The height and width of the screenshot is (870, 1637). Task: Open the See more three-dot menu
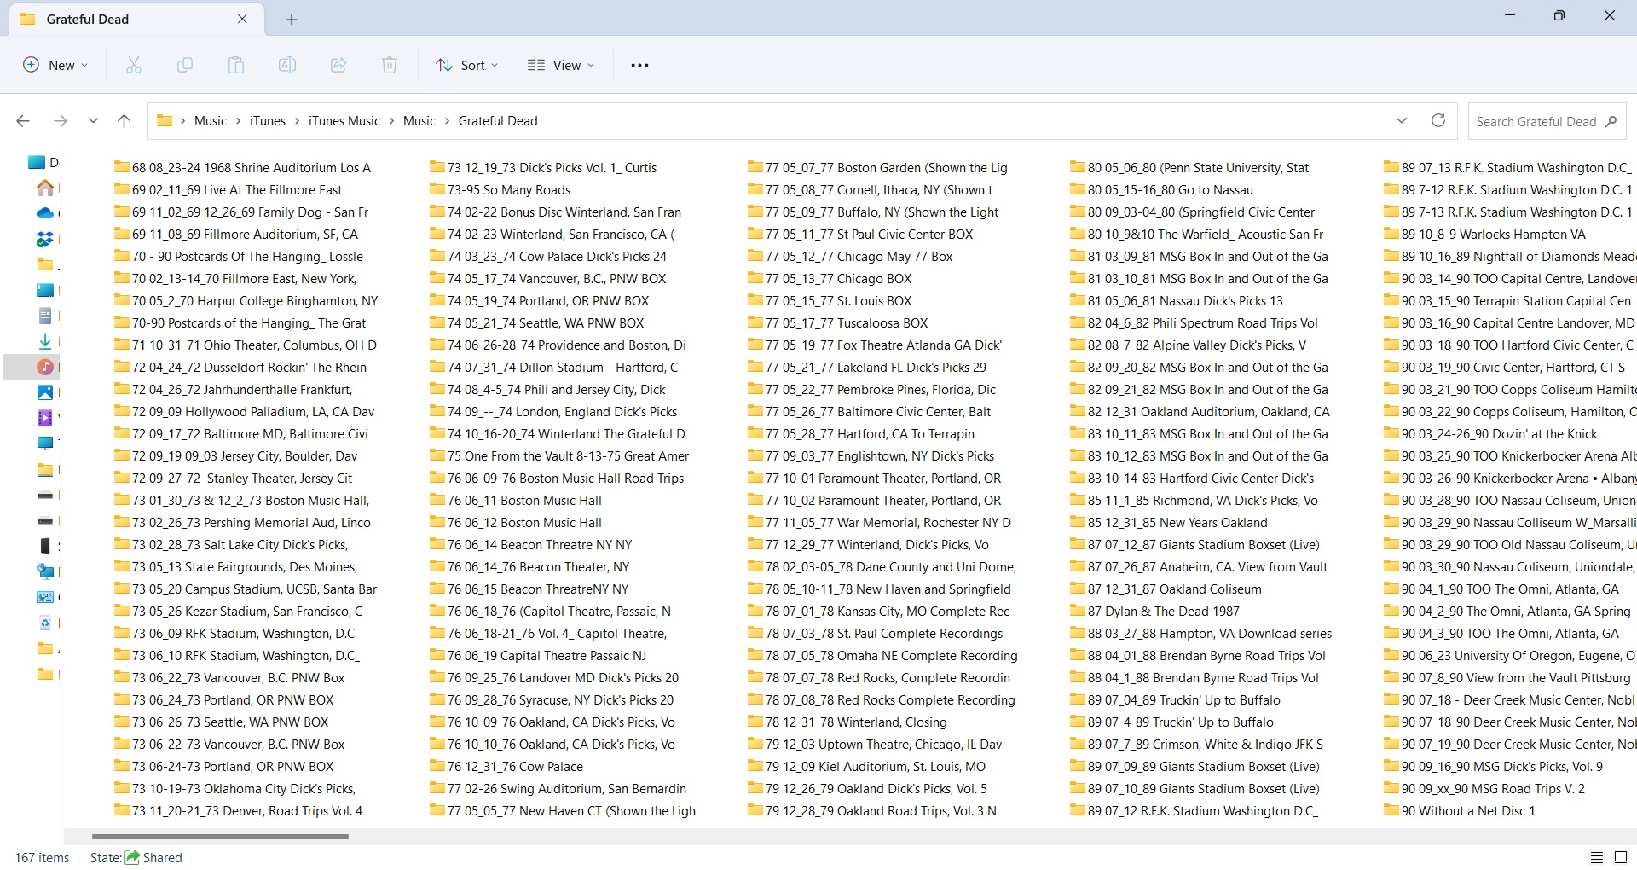click(x=639, y=65)
